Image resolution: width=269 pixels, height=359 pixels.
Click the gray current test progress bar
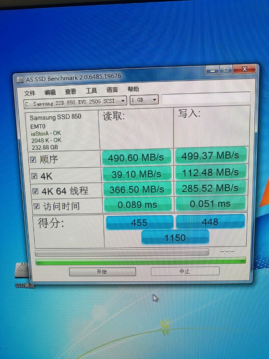click(122, 252)
